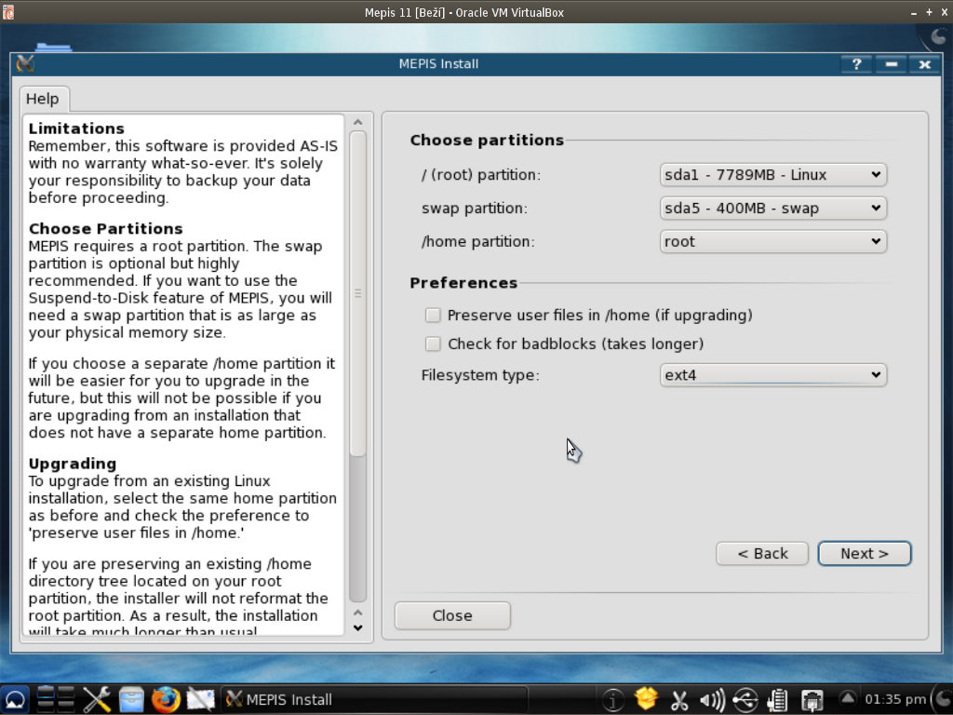The width and height of the screenshot is (953, 715).
Task: Click the '/ (root) partition:' label
Action: point(481,175)
